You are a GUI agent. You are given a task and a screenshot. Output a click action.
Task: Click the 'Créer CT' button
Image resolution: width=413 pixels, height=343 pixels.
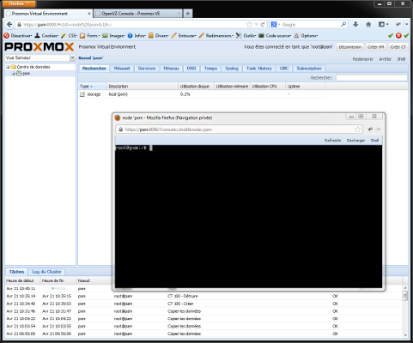(x=398, y=47)
